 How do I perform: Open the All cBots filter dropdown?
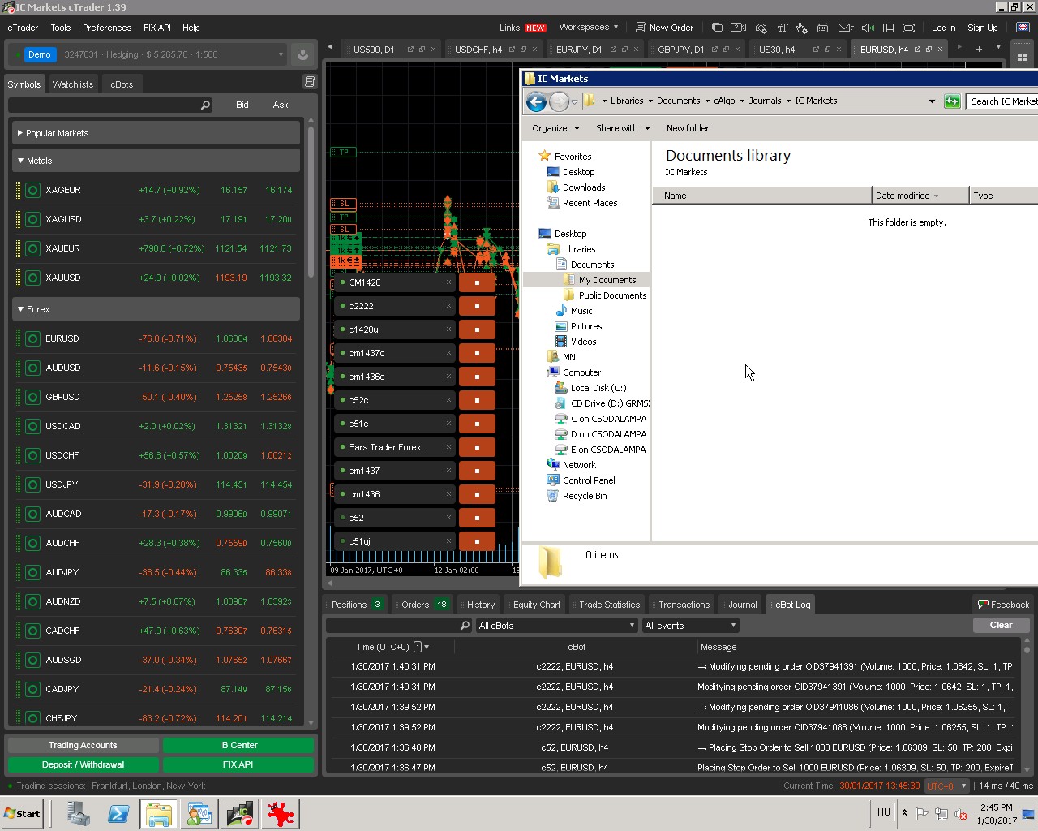[x=556, y=626]
